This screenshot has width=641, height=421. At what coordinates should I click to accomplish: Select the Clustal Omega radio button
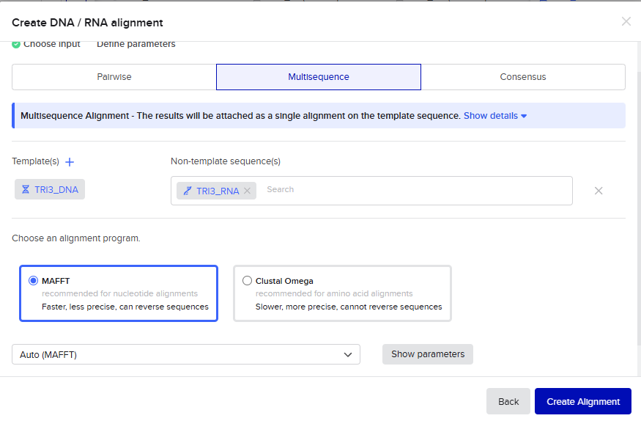pyautogui.click(x=247, y=281)
